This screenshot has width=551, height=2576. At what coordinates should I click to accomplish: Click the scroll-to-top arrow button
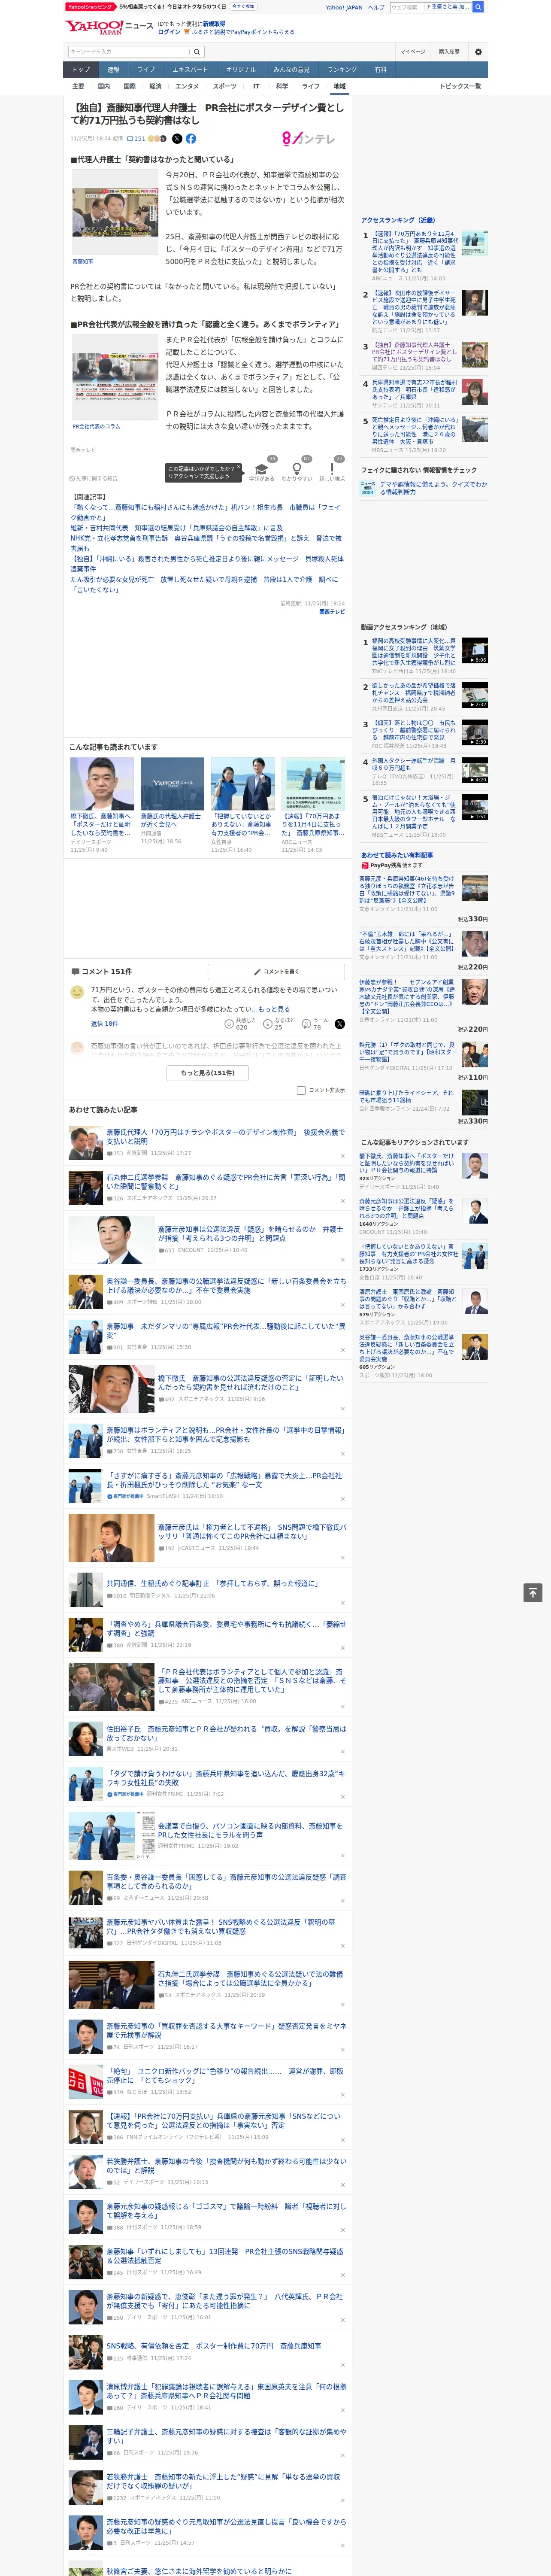[x=533, y=1592]
